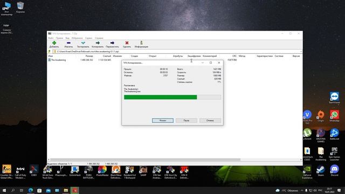Viewport: 345px width, 194px height.
Task: Click the green extraction progress bar
Action: 172,97
